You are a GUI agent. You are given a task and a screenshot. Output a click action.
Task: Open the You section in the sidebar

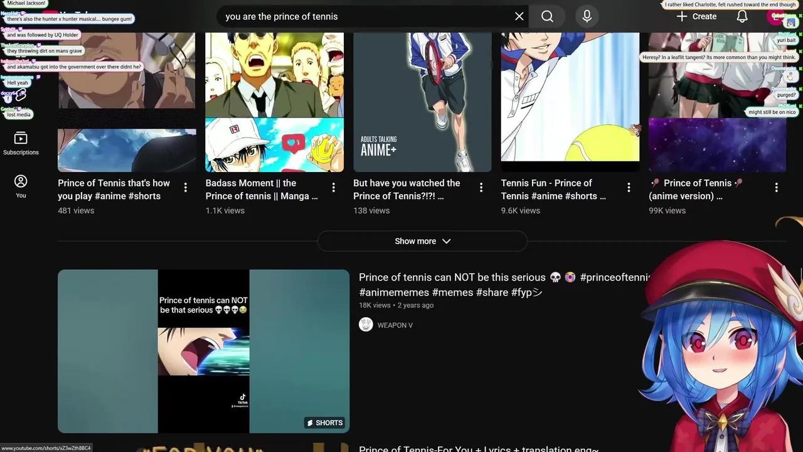pyautogui.click(x=21, y=186)
